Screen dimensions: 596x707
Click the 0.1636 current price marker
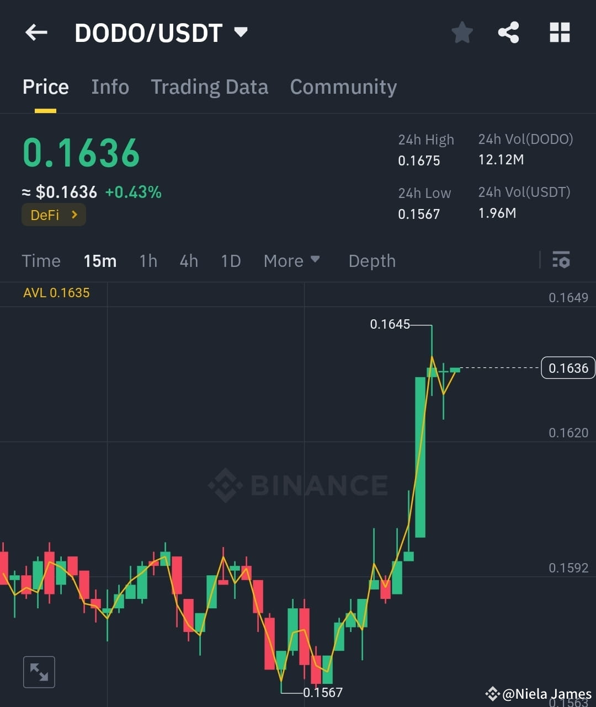[x=568, y=367]
